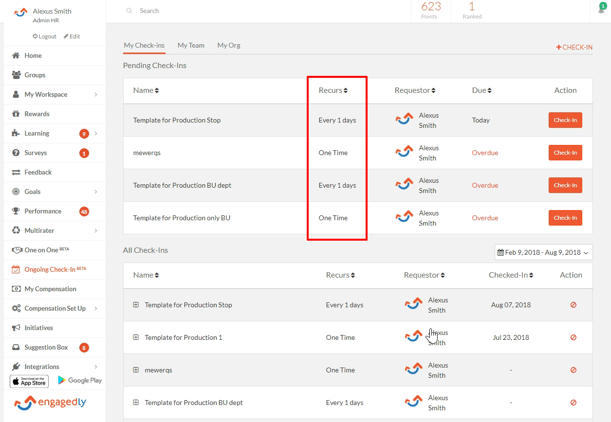Image resolution: width=611 pixels, height=422 pixels.
Task: Expand Template for Production 1 row
Action: pos(136,337)
